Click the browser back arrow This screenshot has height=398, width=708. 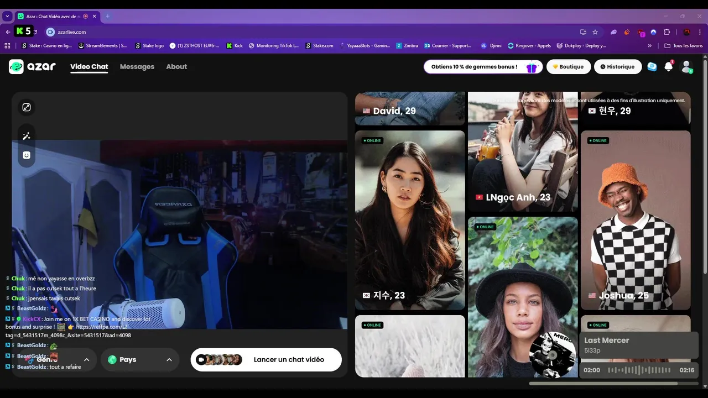(x=8, y=32)
